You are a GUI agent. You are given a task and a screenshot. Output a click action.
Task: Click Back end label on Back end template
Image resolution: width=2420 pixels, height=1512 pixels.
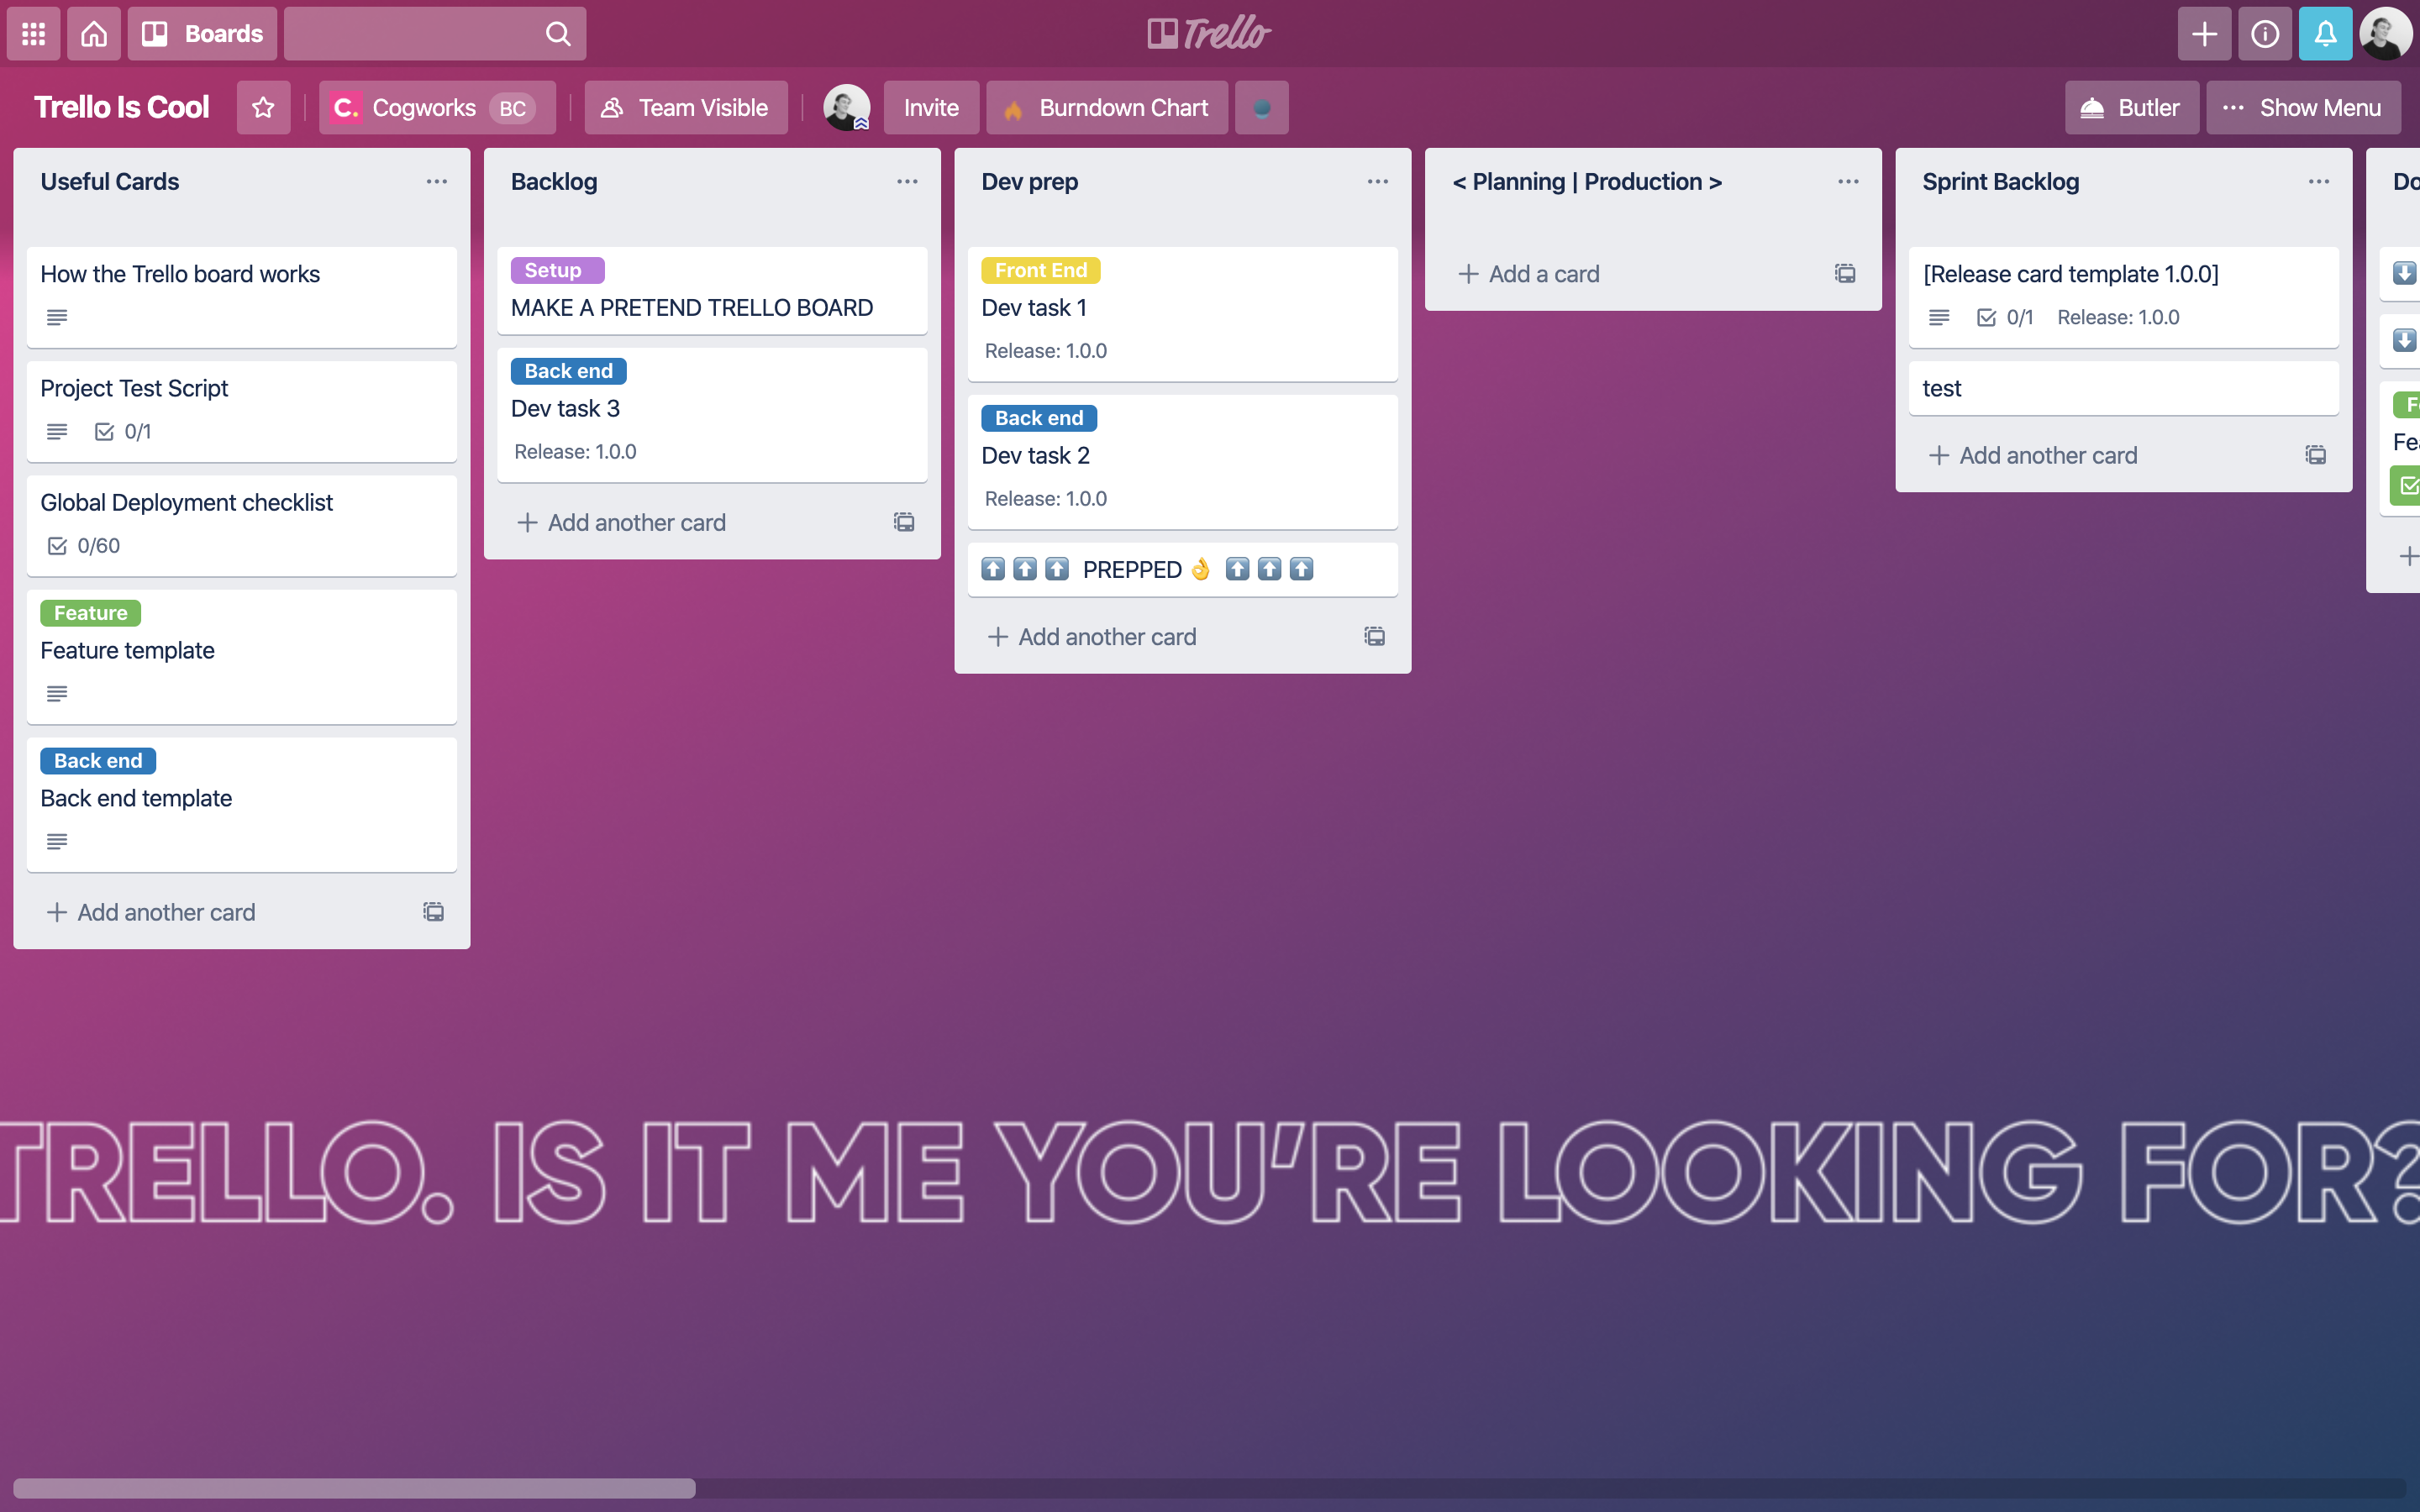(x=98, y=761)
